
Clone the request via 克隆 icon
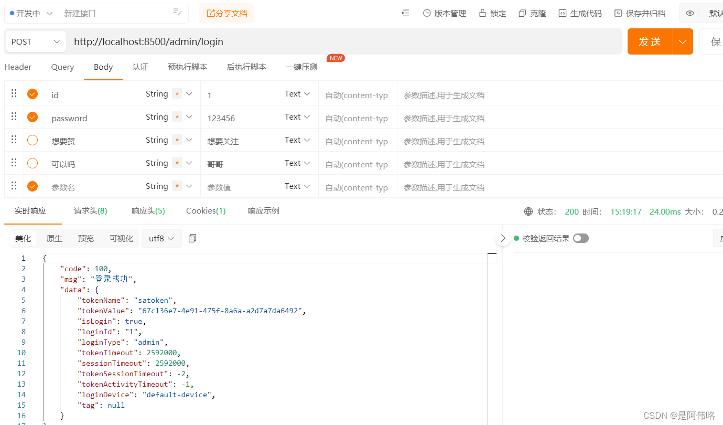(531, 13)
